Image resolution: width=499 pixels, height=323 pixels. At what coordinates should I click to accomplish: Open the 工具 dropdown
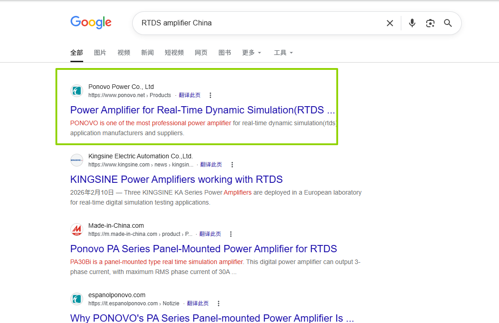[283, 53]
